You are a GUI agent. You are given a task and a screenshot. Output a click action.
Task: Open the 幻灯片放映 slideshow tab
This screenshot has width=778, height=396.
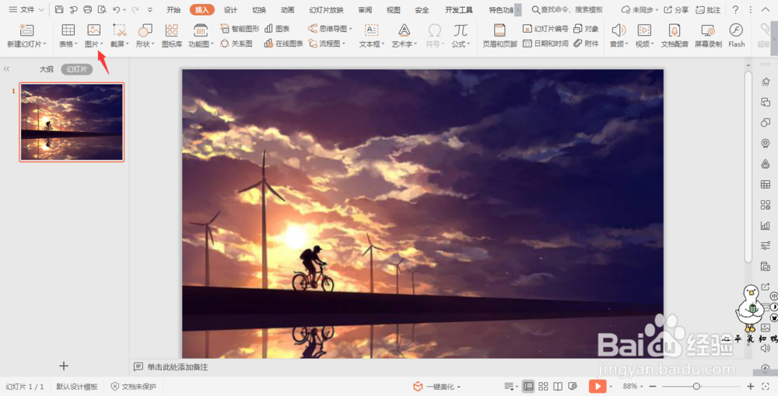click(326, 10)
